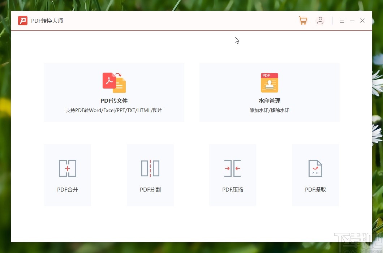Click the 水印管理 title text
This screenshot has width=383, height=253.
[x=269, y=100]
